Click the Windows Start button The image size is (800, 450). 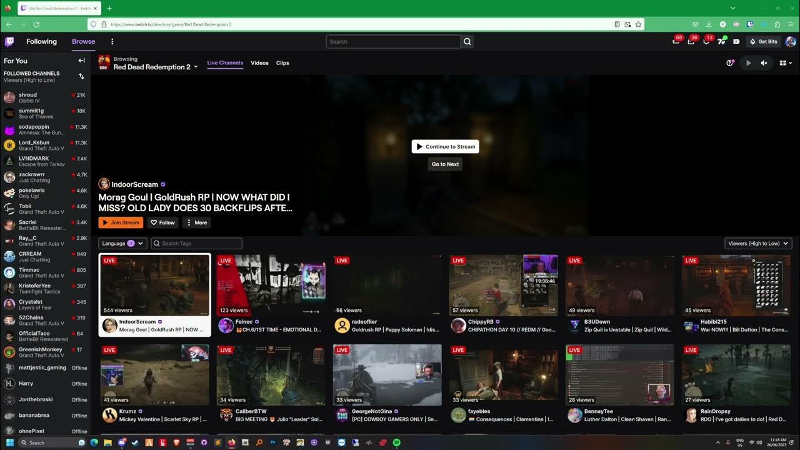tap(9, 442)
